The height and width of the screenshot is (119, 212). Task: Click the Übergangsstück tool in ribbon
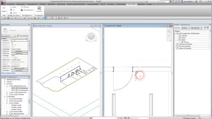27,10
